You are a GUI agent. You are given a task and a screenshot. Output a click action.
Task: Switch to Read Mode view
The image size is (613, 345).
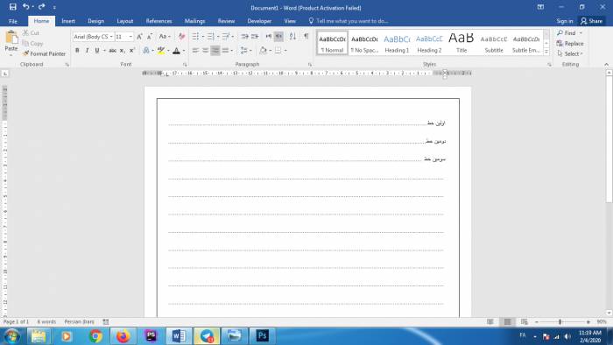pyautogui.click(x=490, y=321)
